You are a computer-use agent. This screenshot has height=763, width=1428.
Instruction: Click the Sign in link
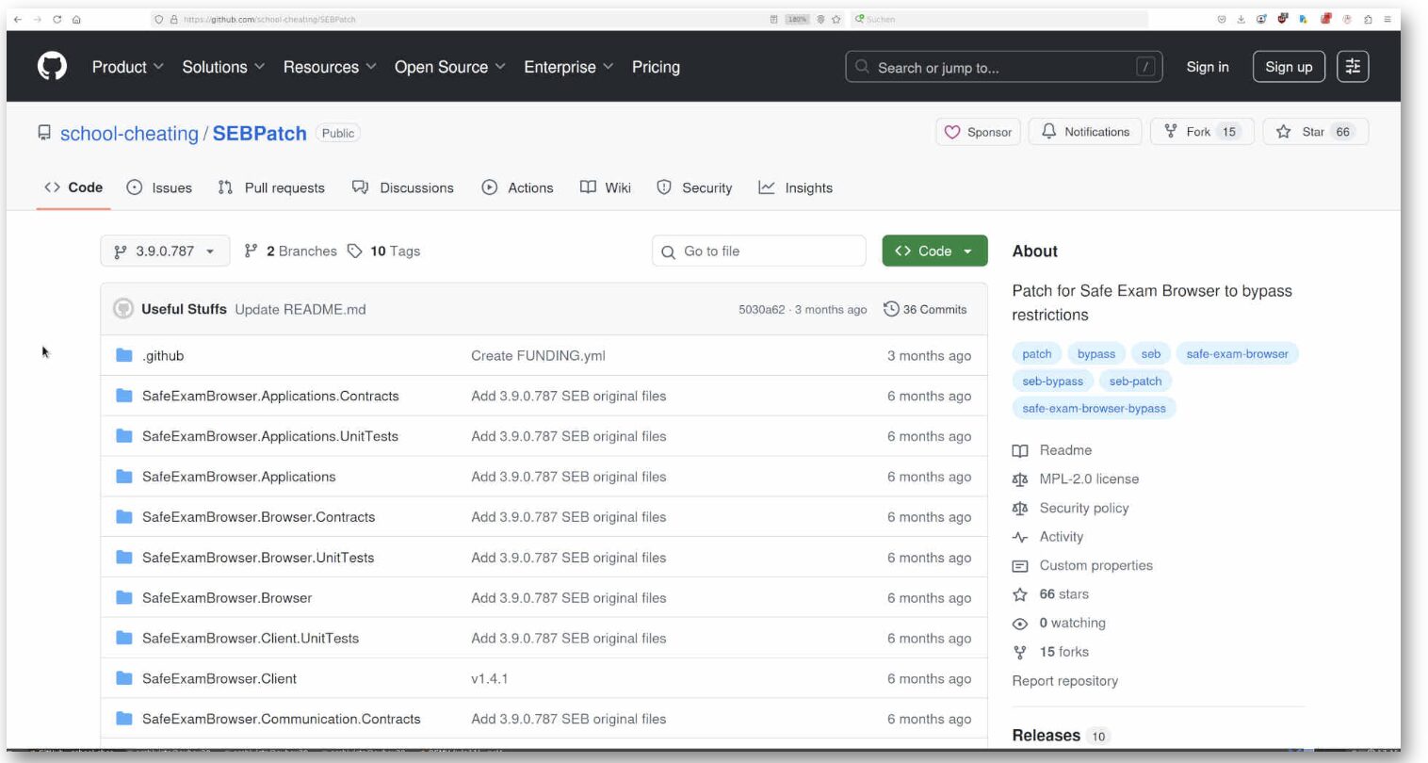point(1208,67)
